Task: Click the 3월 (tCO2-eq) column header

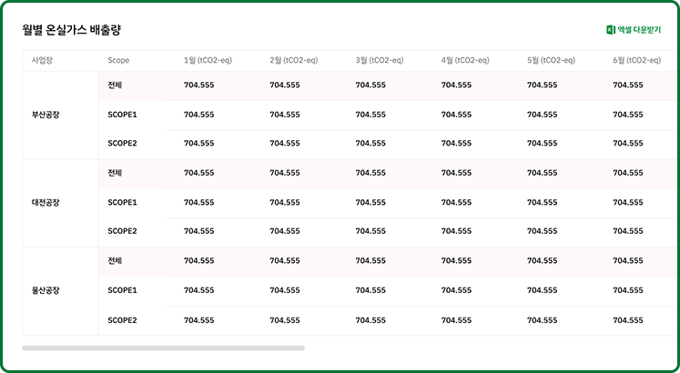Action: 379,60
